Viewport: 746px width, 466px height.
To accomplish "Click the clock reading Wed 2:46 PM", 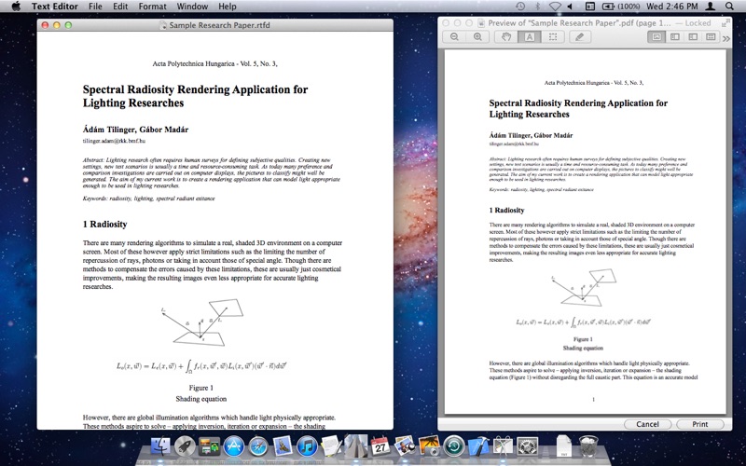I will click(671, 7).
